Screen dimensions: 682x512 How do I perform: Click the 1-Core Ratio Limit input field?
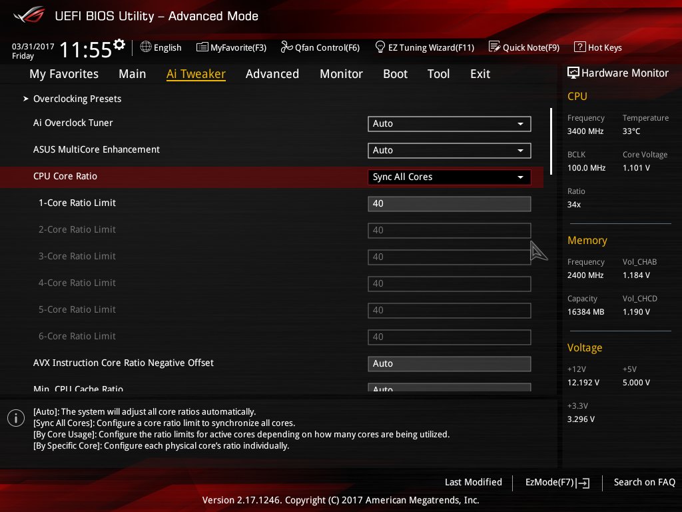pos(450,204)
